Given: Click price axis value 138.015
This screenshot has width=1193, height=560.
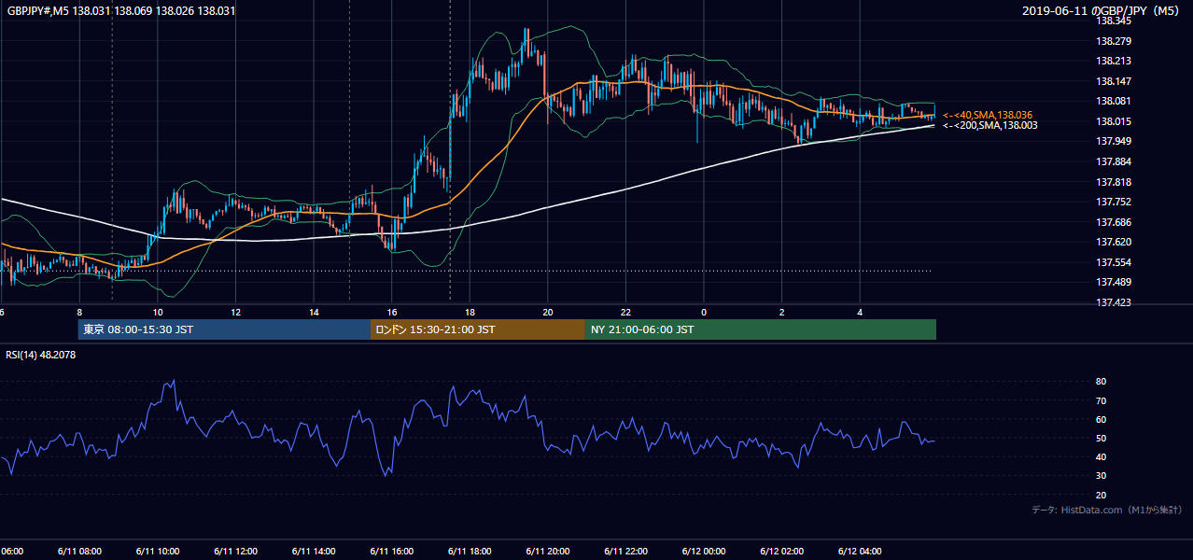Looking at the screenshot, I should pyautogui.click(x=1114, y=121).
